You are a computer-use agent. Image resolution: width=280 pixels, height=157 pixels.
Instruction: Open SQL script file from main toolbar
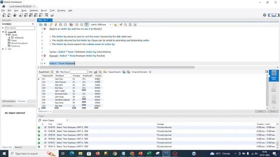(9, 15)
